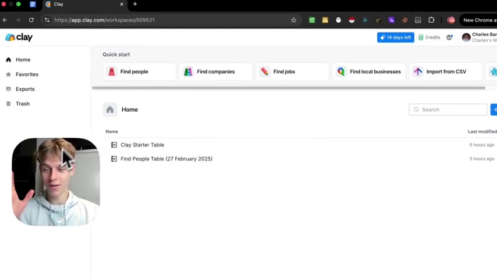Reload the page with refresh icon
Screen dimensions: 497x279
31,20
